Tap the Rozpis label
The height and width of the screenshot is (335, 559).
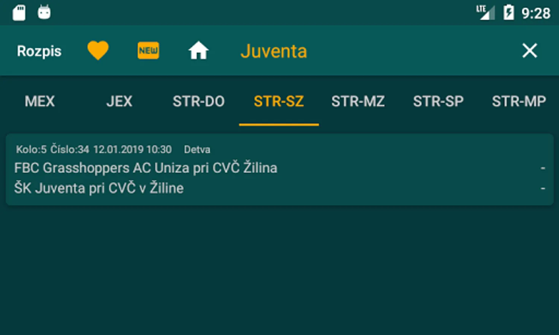(39, 51)
